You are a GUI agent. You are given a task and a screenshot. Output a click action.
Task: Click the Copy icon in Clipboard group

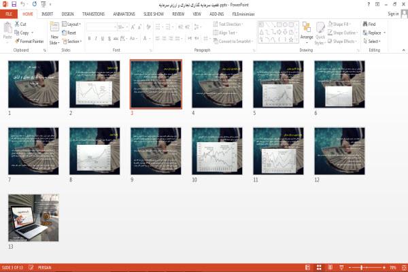click(16, 33)
